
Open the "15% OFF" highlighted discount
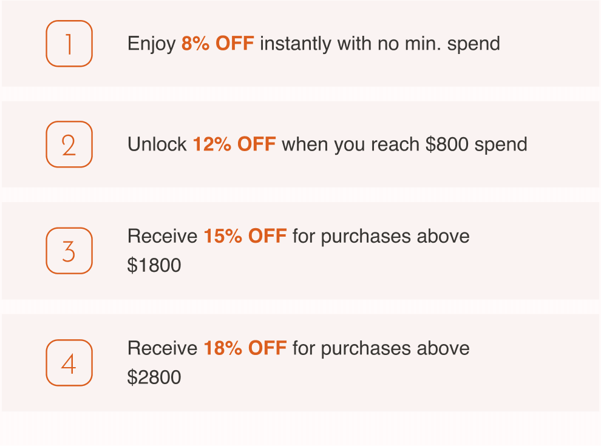point(245,236)
